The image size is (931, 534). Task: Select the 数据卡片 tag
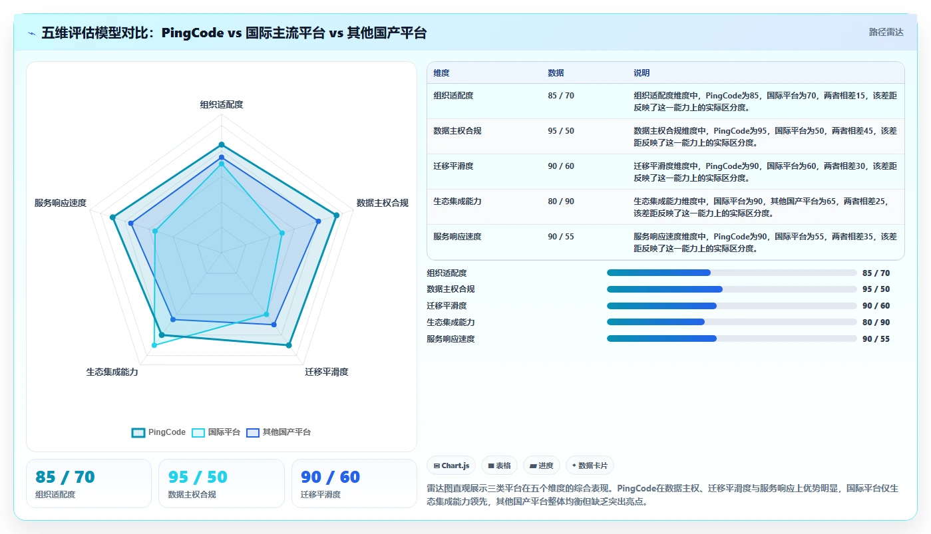coord(590,466)
